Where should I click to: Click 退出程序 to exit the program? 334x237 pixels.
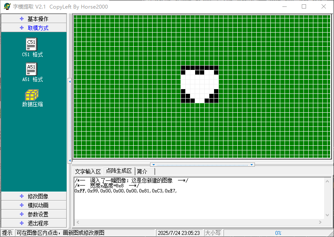34,223
